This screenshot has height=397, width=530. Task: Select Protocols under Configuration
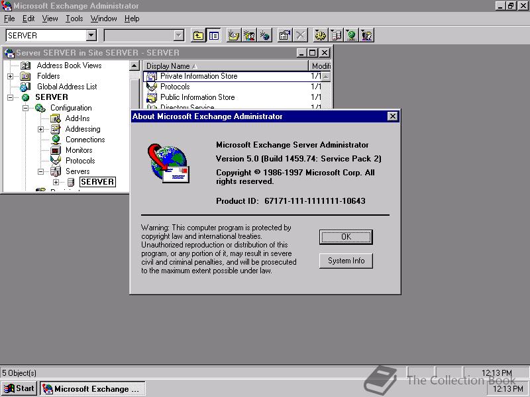tap(81, 161)
